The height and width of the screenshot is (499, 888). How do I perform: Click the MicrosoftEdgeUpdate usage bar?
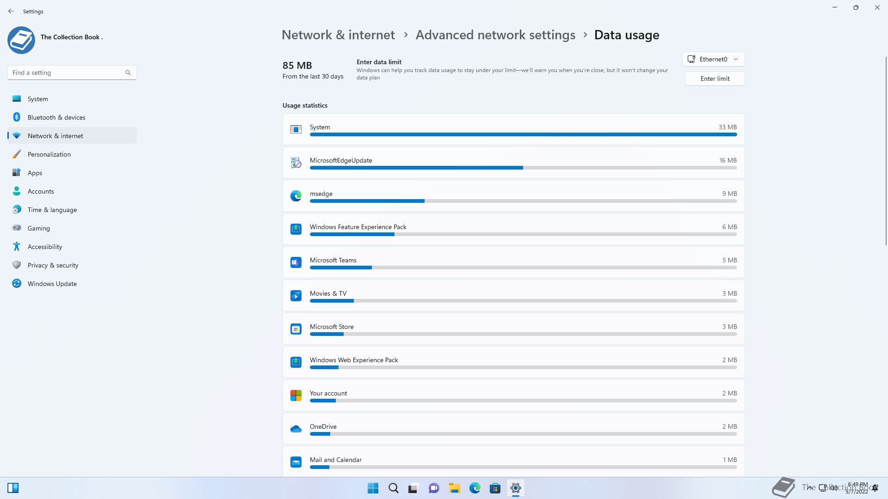tap(523, 168)
